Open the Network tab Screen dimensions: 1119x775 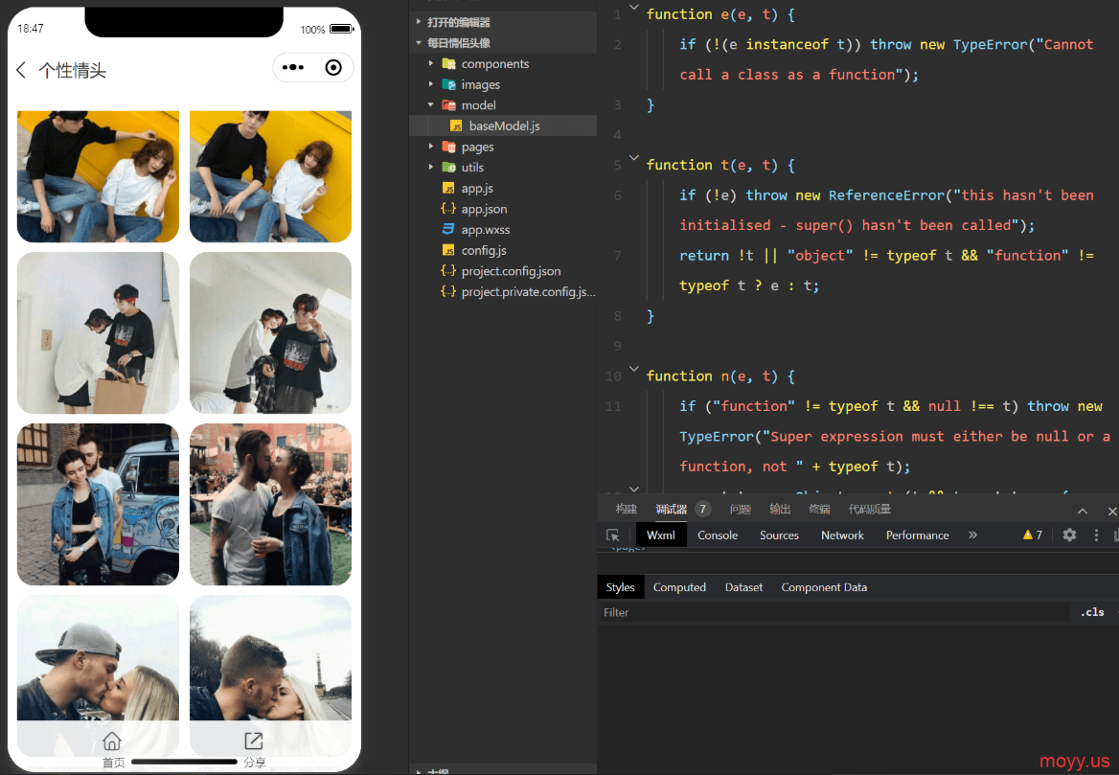pos(842,536)
